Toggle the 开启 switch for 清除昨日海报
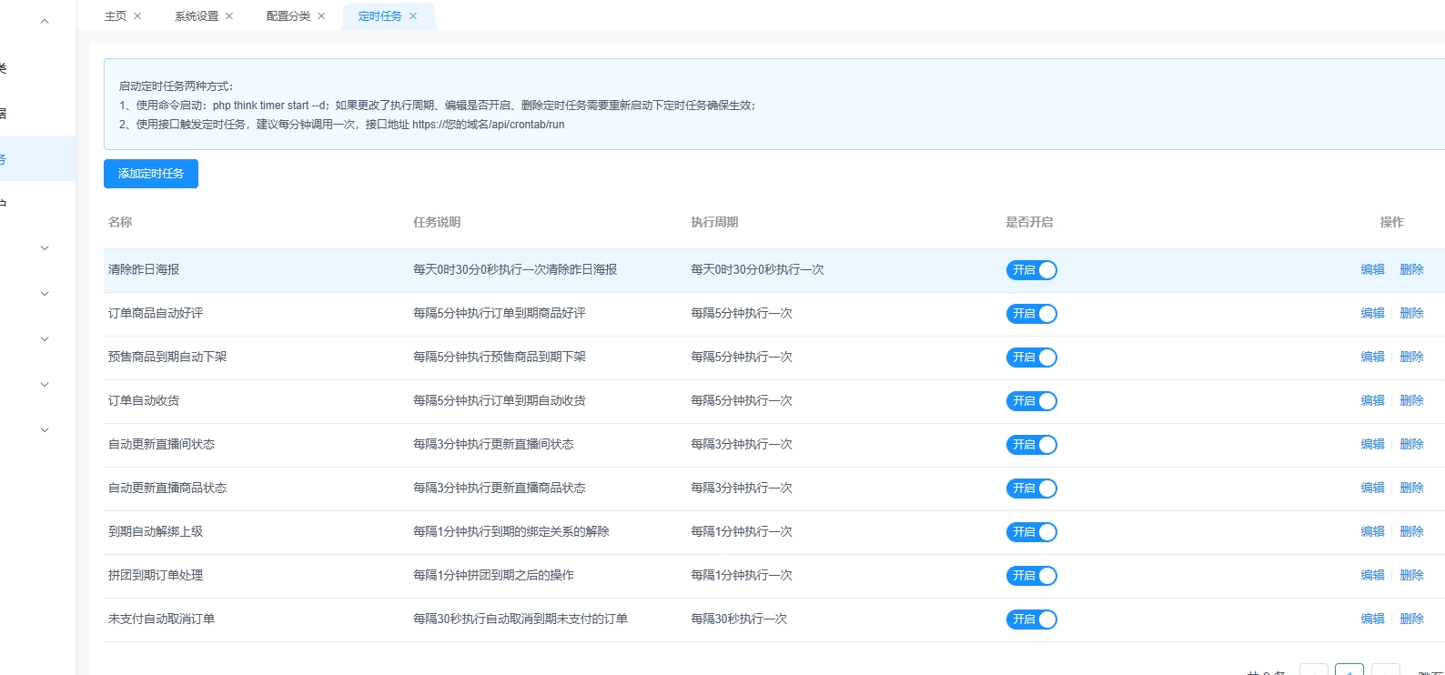This screenshot has width=1445, height=675. 1031,270
